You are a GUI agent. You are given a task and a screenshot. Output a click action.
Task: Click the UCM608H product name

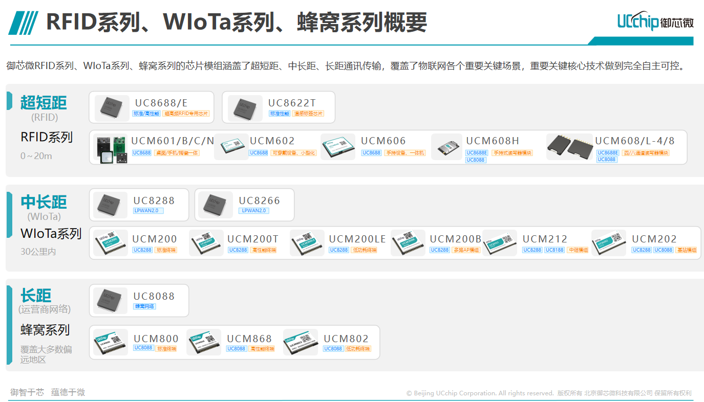493,141
